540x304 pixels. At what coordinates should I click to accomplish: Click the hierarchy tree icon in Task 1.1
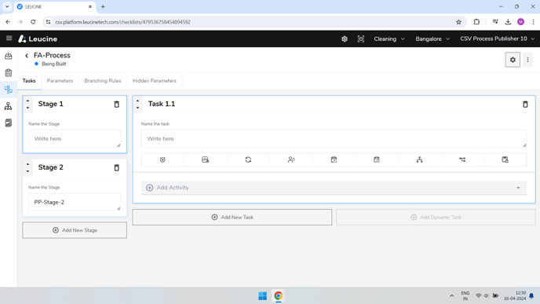(x=419, y=159)
